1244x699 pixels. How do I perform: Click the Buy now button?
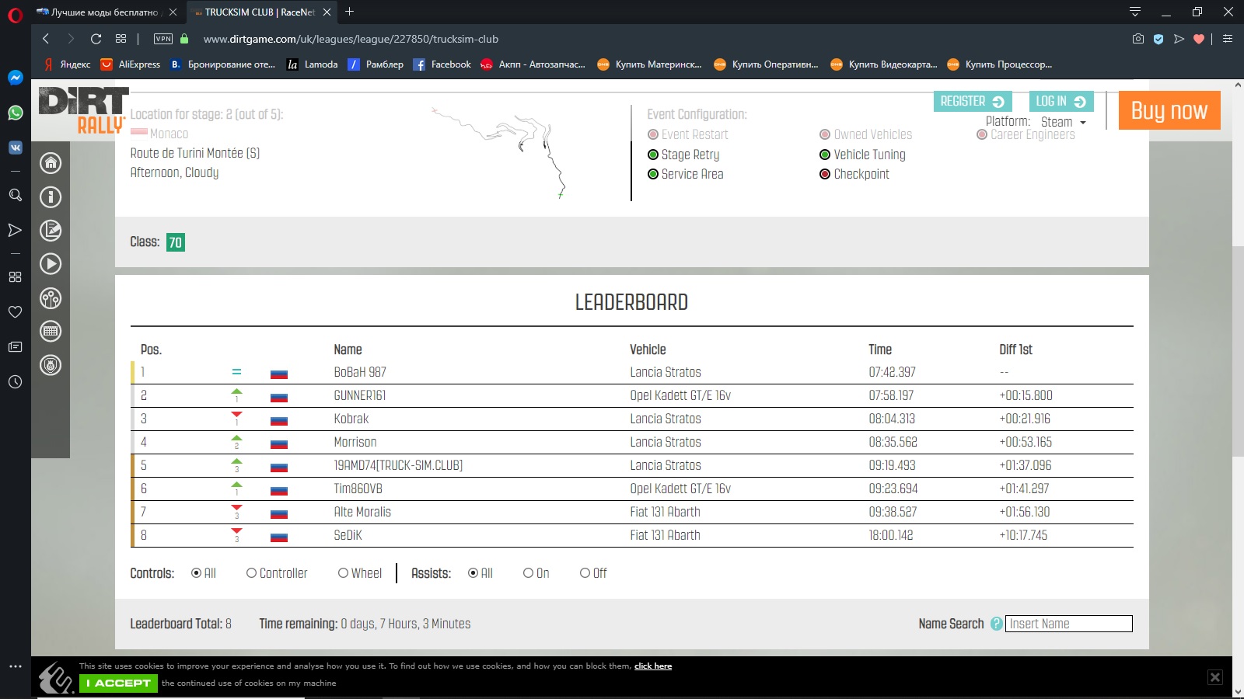tap(1169, 110)
